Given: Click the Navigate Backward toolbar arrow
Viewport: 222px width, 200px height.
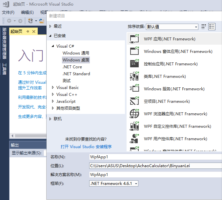Looking at the screenshot, I should click(9, 21).
